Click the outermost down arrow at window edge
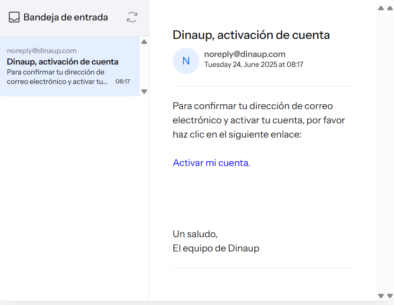 click(x=389, y=296)
